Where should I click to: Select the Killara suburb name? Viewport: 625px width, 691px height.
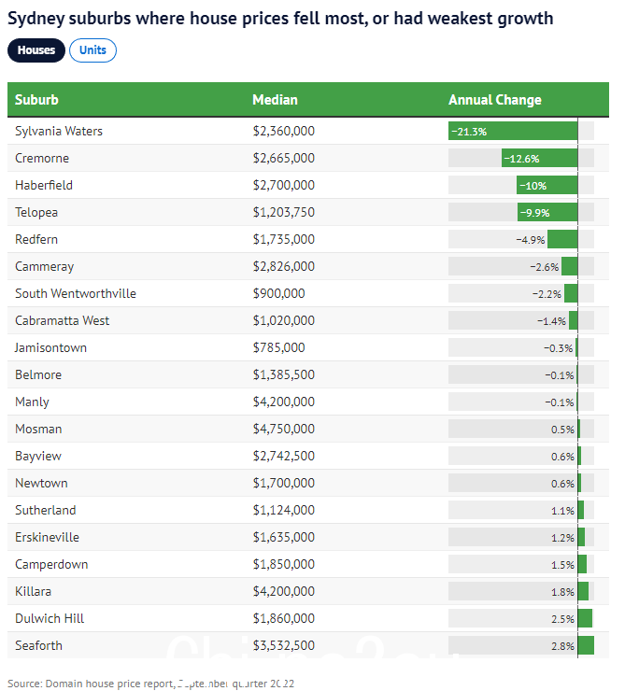coord(33,591)
